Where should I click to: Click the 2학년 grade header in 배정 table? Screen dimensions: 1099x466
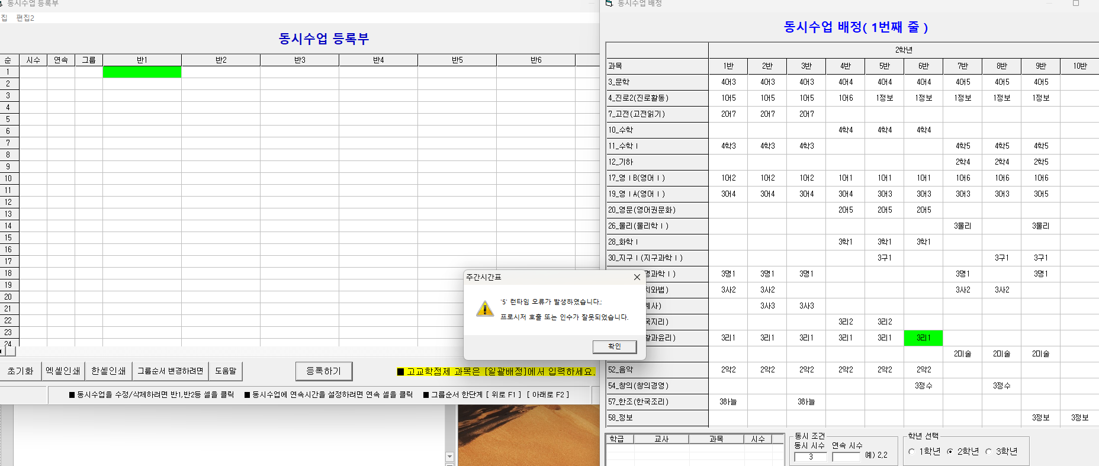(904, 50)
